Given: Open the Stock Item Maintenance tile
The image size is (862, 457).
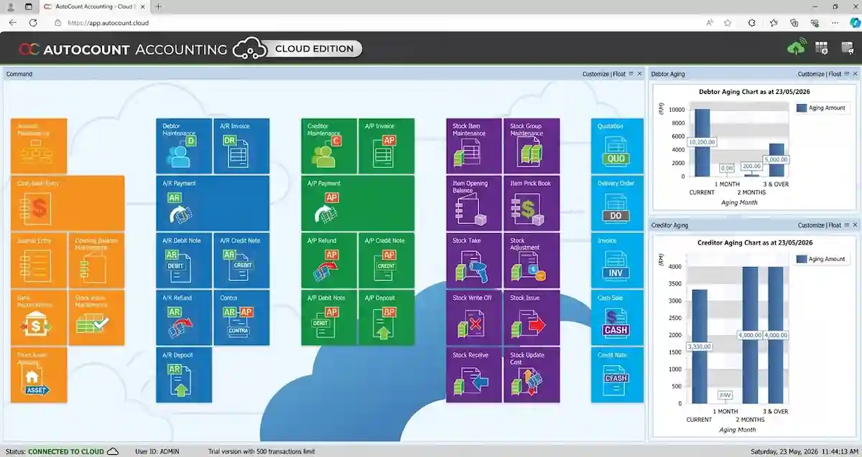Looking at the screenshot, I should [474, 146].
